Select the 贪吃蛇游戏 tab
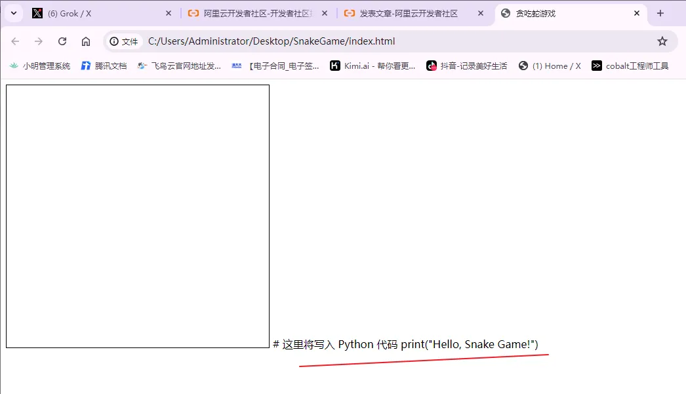686x394 pixels. (571, 14)
